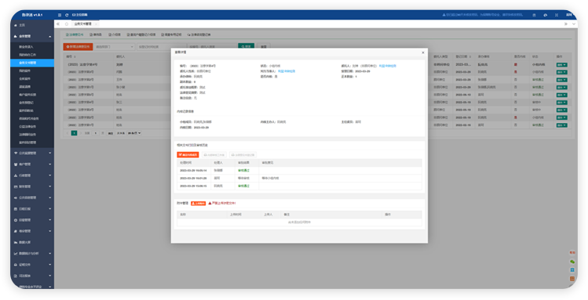Image resolution: width=588 pixels, height=300 pixels.
Task: Select page 1 in the pagination
Action: [75, 133]
